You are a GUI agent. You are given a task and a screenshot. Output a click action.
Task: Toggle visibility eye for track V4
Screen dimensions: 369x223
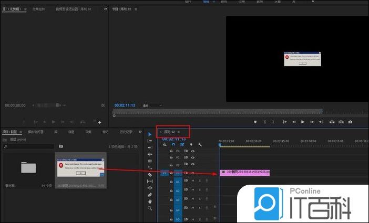coord(193,151)
